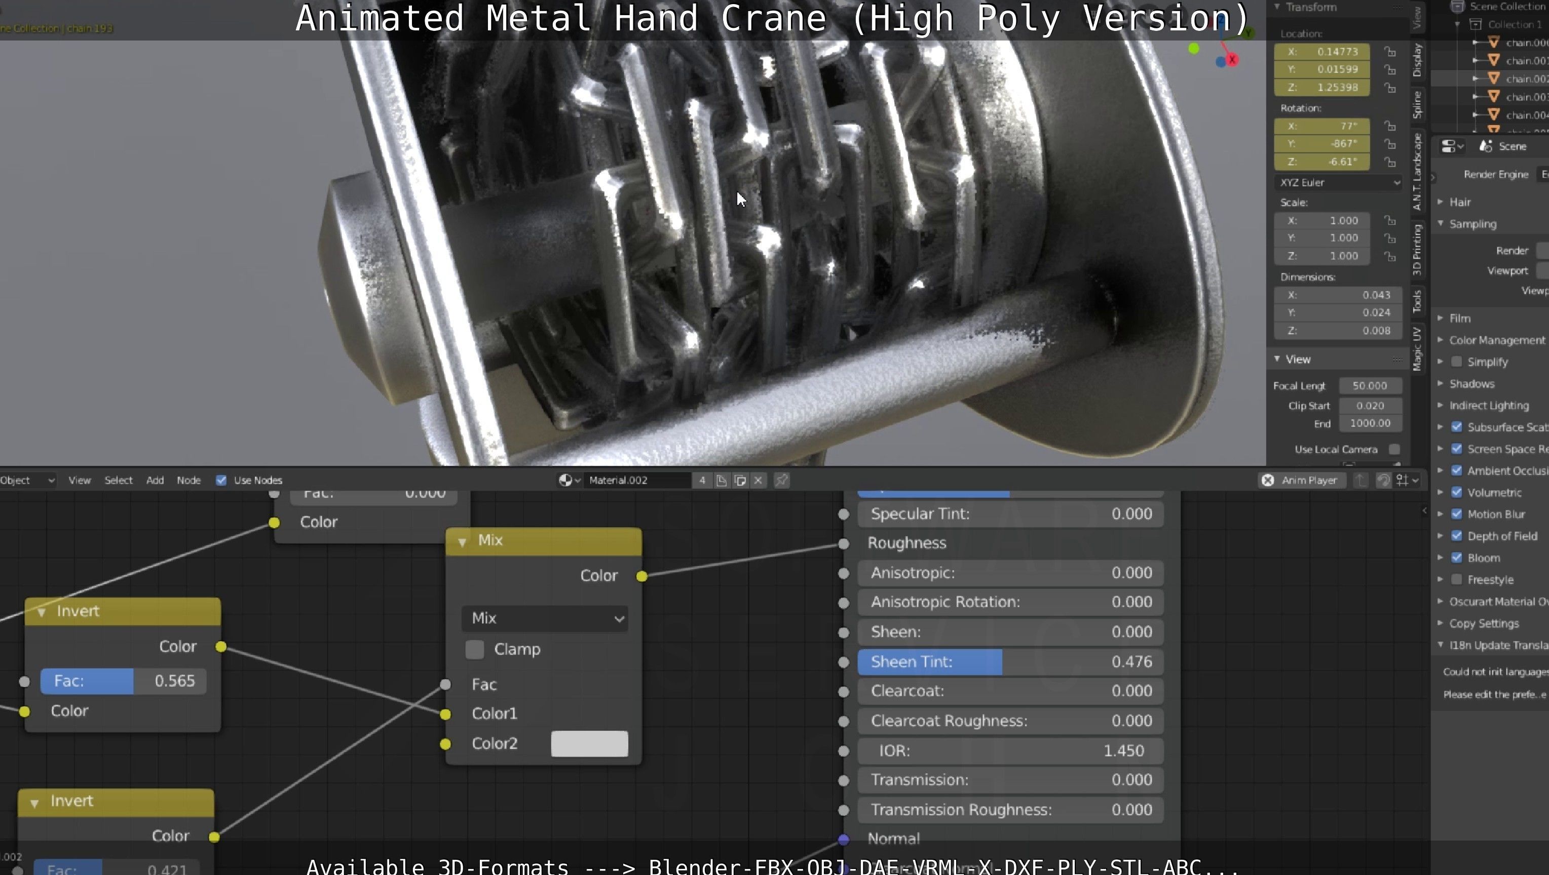Expand the Shadows panel
Screen dimensions: 1549x875
(1440, 383)
